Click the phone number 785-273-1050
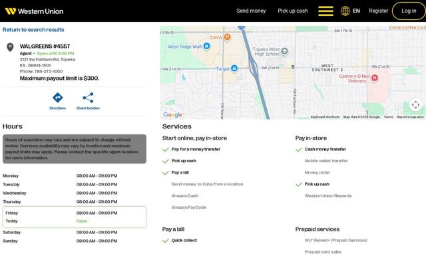This screenshot has width=426, height=266. pyautogui.click(x=49, y=71)
